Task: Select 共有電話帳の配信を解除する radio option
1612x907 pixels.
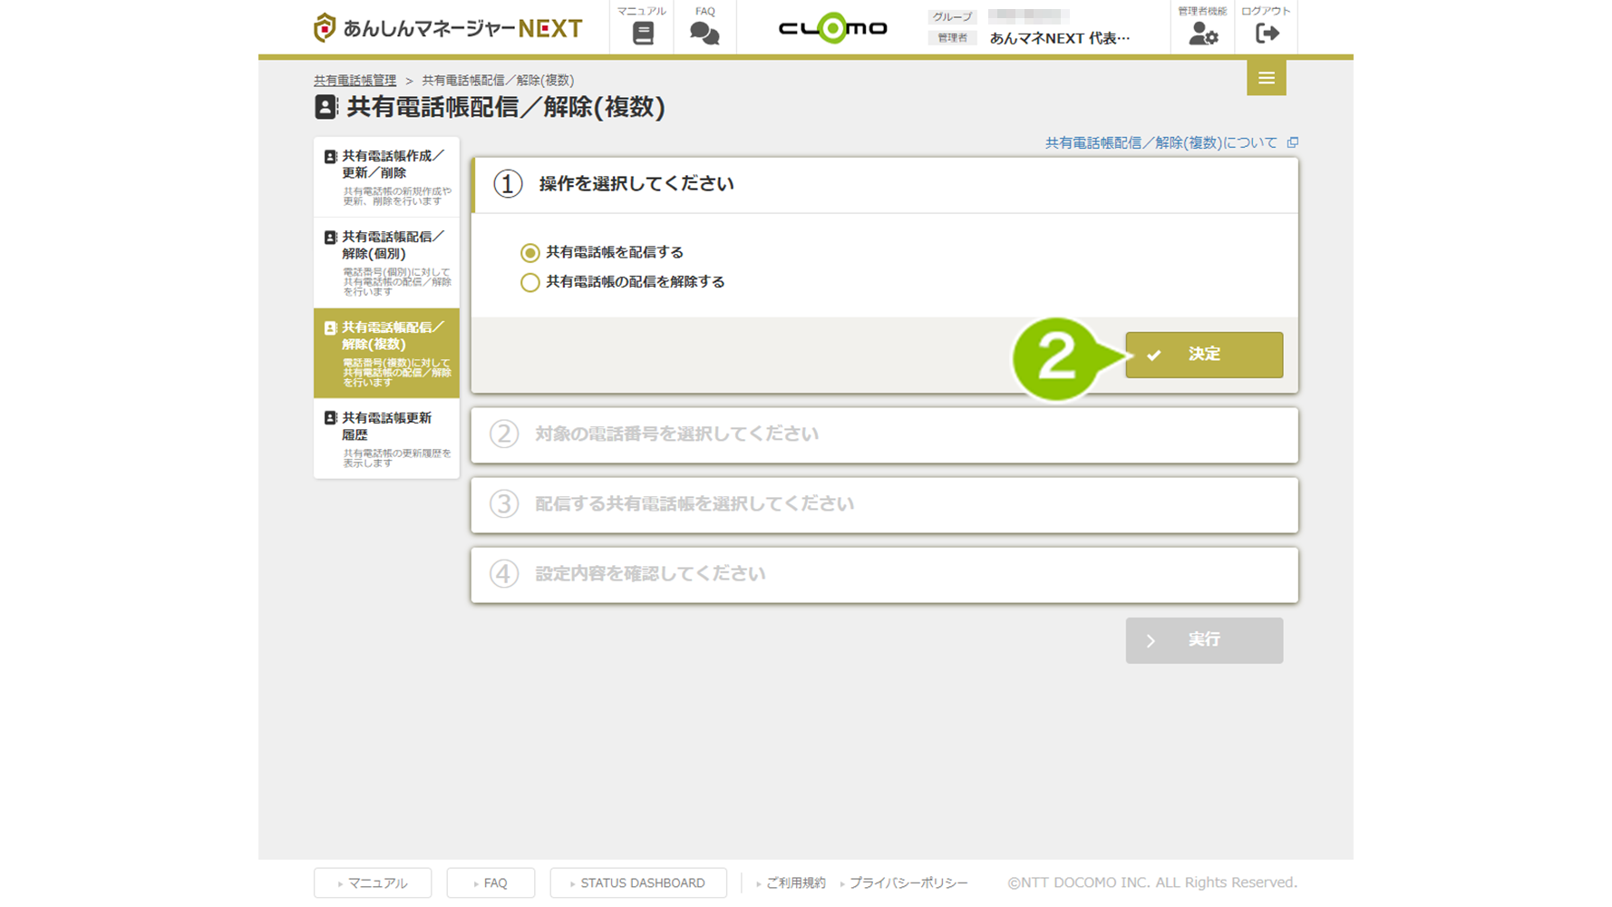Action: [x=530, y=283]
